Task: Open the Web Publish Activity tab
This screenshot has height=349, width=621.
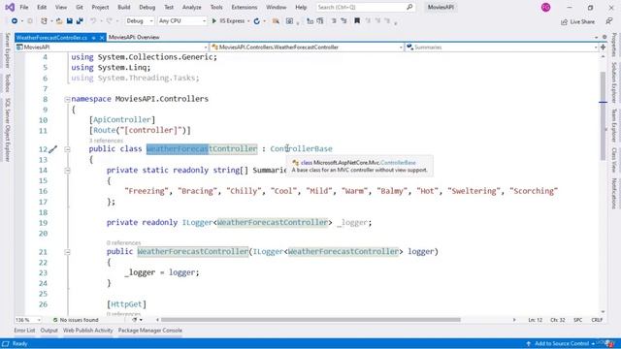Action: click(88, 330)
